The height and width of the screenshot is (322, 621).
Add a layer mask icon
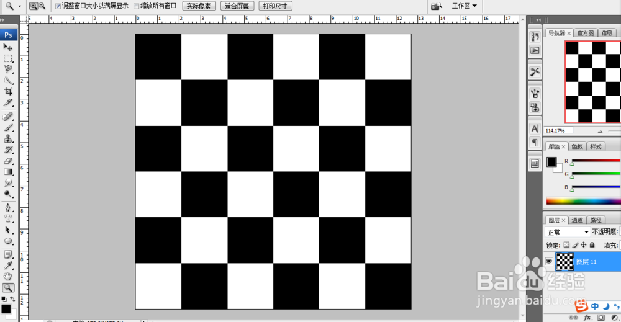pyautogui.click(x=601, y=317)
